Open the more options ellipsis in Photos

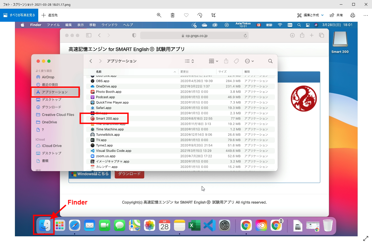pos(366,15)
